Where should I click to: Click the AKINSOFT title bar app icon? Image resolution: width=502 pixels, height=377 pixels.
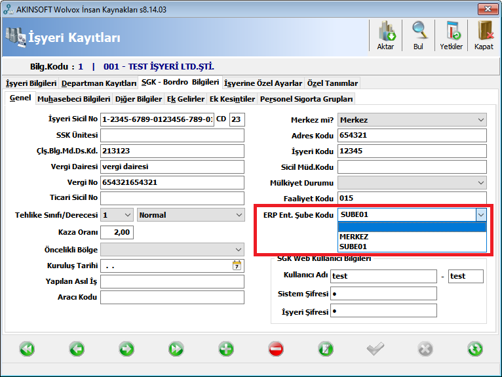tap(8, 10)
